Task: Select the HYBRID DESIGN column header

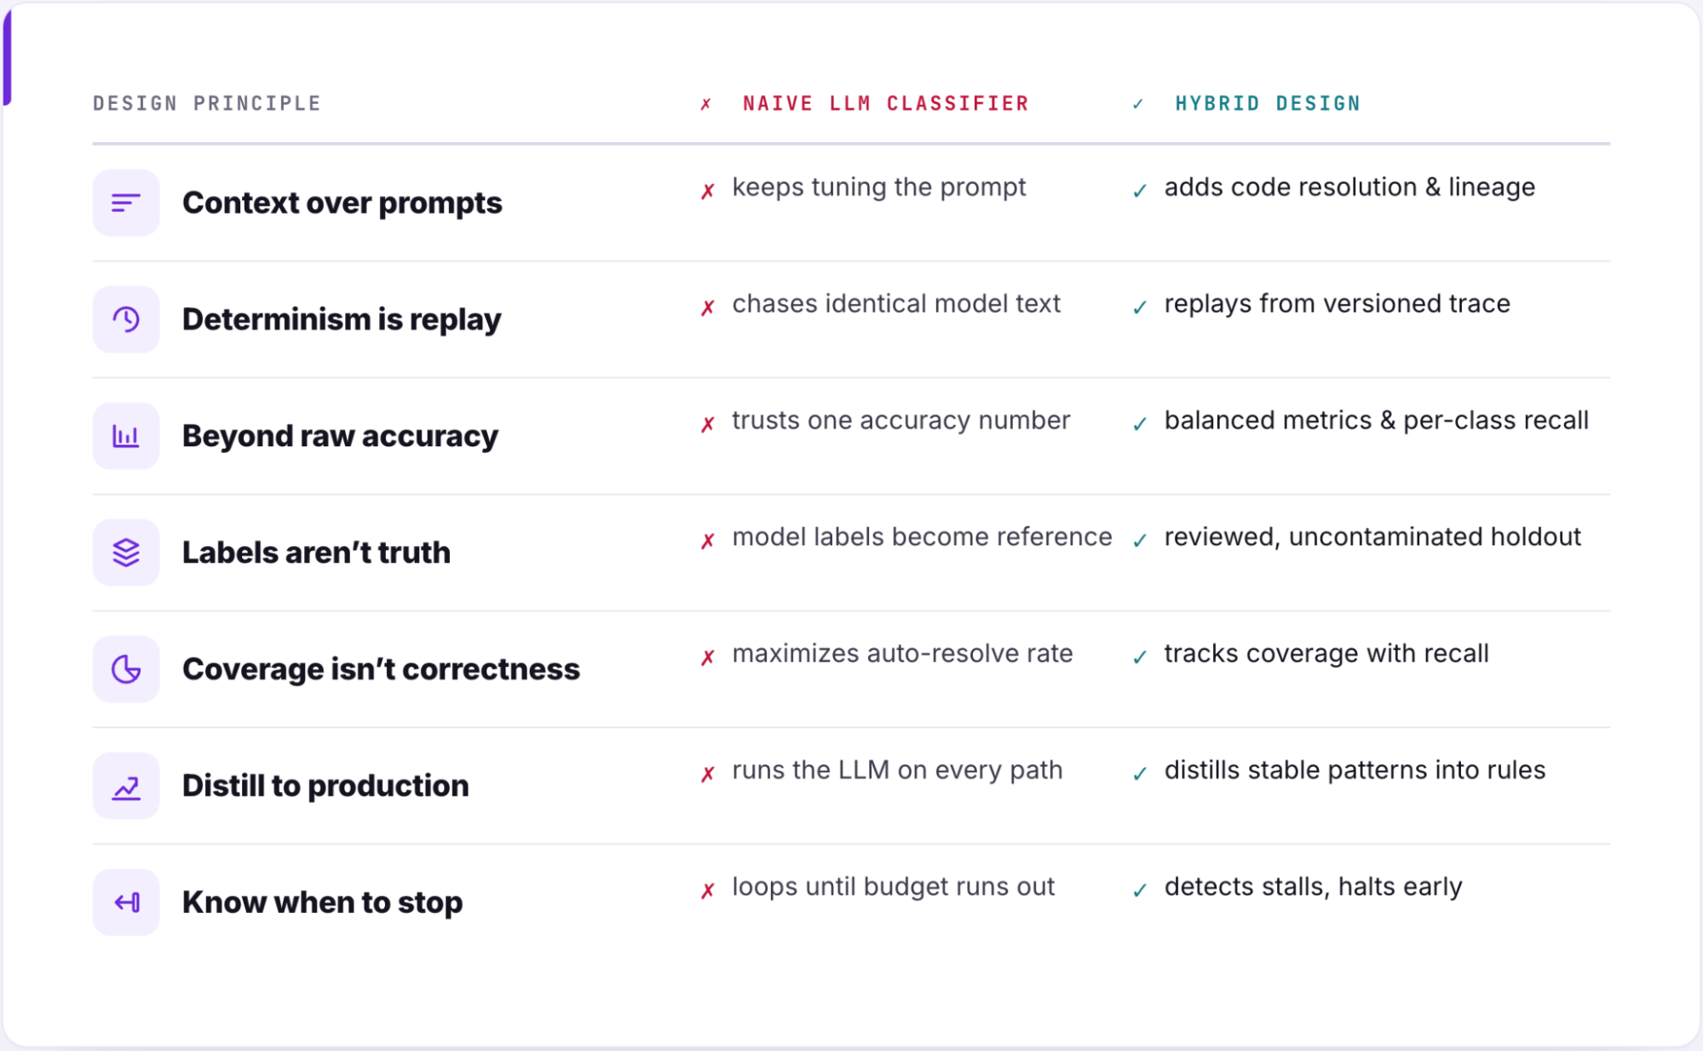Action: pyautogui.click(x=1268, y=104)
